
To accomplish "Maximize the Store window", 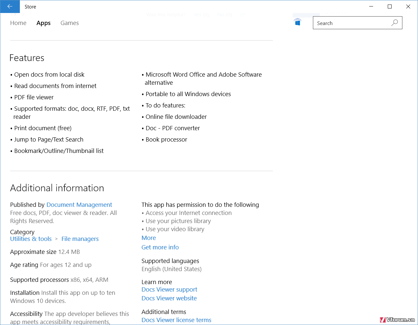I will 390,6.
